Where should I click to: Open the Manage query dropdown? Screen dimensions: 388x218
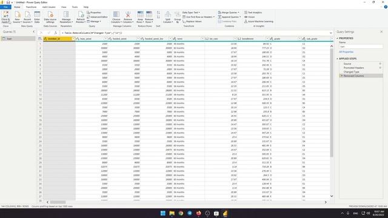(94, 22)
